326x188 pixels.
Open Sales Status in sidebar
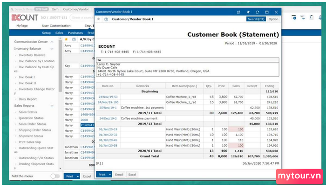tap(27, 112)
